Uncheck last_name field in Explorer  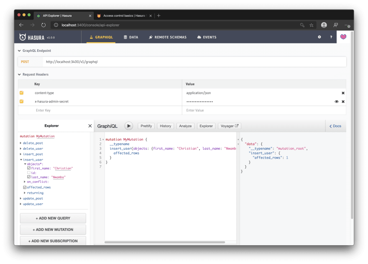(x=29, y=177)
